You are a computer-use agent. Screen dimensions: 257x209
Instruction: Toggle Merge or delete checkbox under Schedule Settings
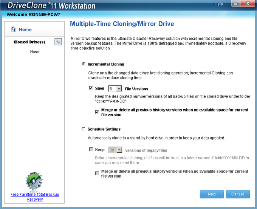coord(98,173)
